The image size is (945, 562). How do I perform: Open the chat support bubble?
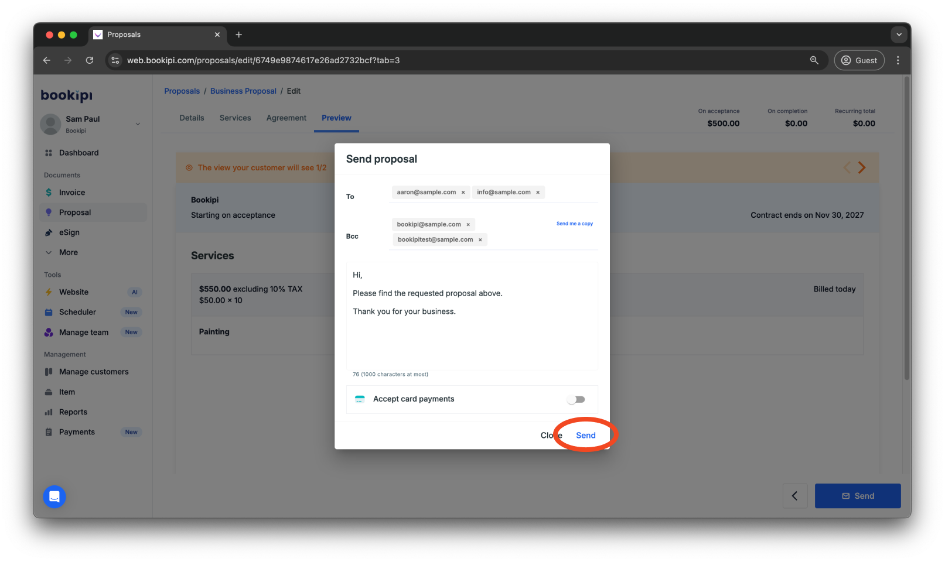click(x=54, y=496)
